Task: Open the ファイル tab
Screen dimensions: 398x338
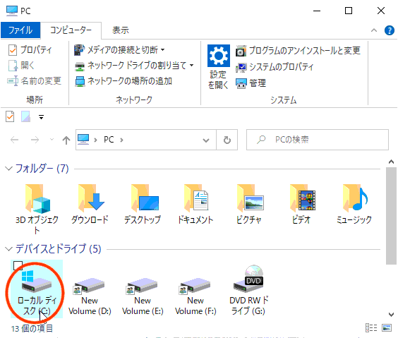Action: (x=20, y=30)
